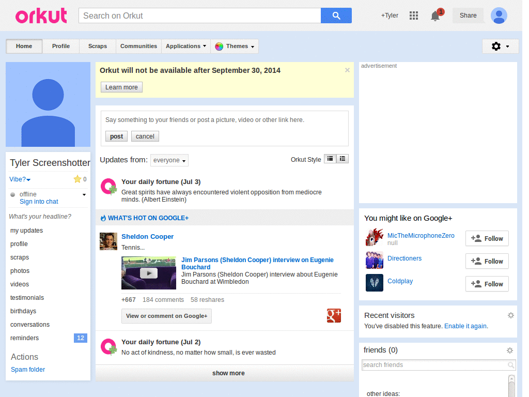
Task: Click What's your headline? field
Action: pos(40,217)
